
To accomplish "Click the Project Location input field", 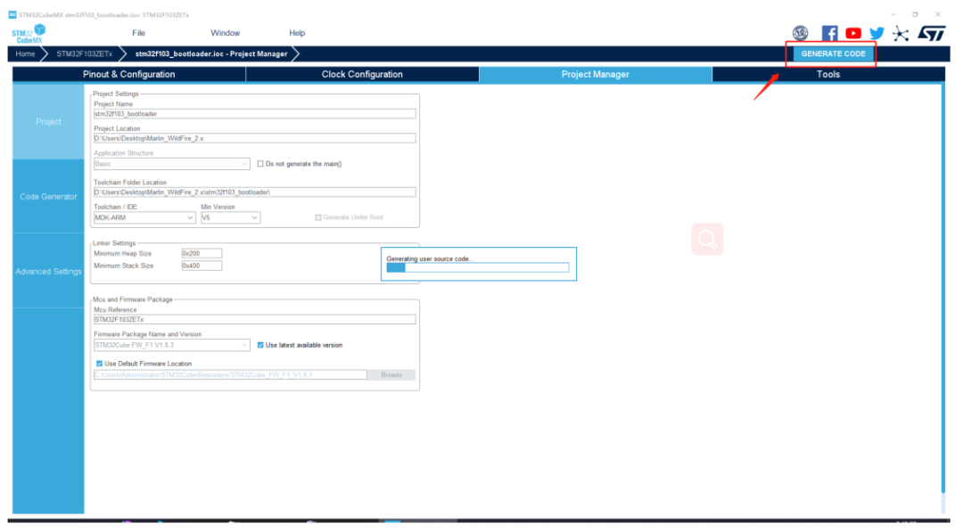I will pyautogui.click(x=254, y=138).
